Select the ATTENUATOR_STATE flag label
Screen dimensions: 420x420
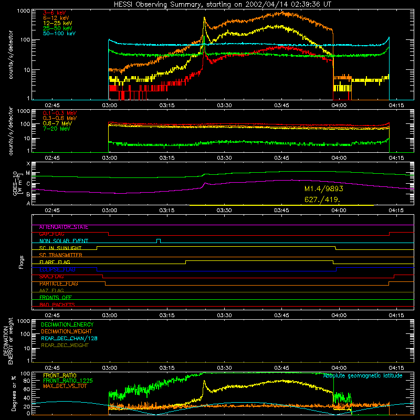coord(64,227)
